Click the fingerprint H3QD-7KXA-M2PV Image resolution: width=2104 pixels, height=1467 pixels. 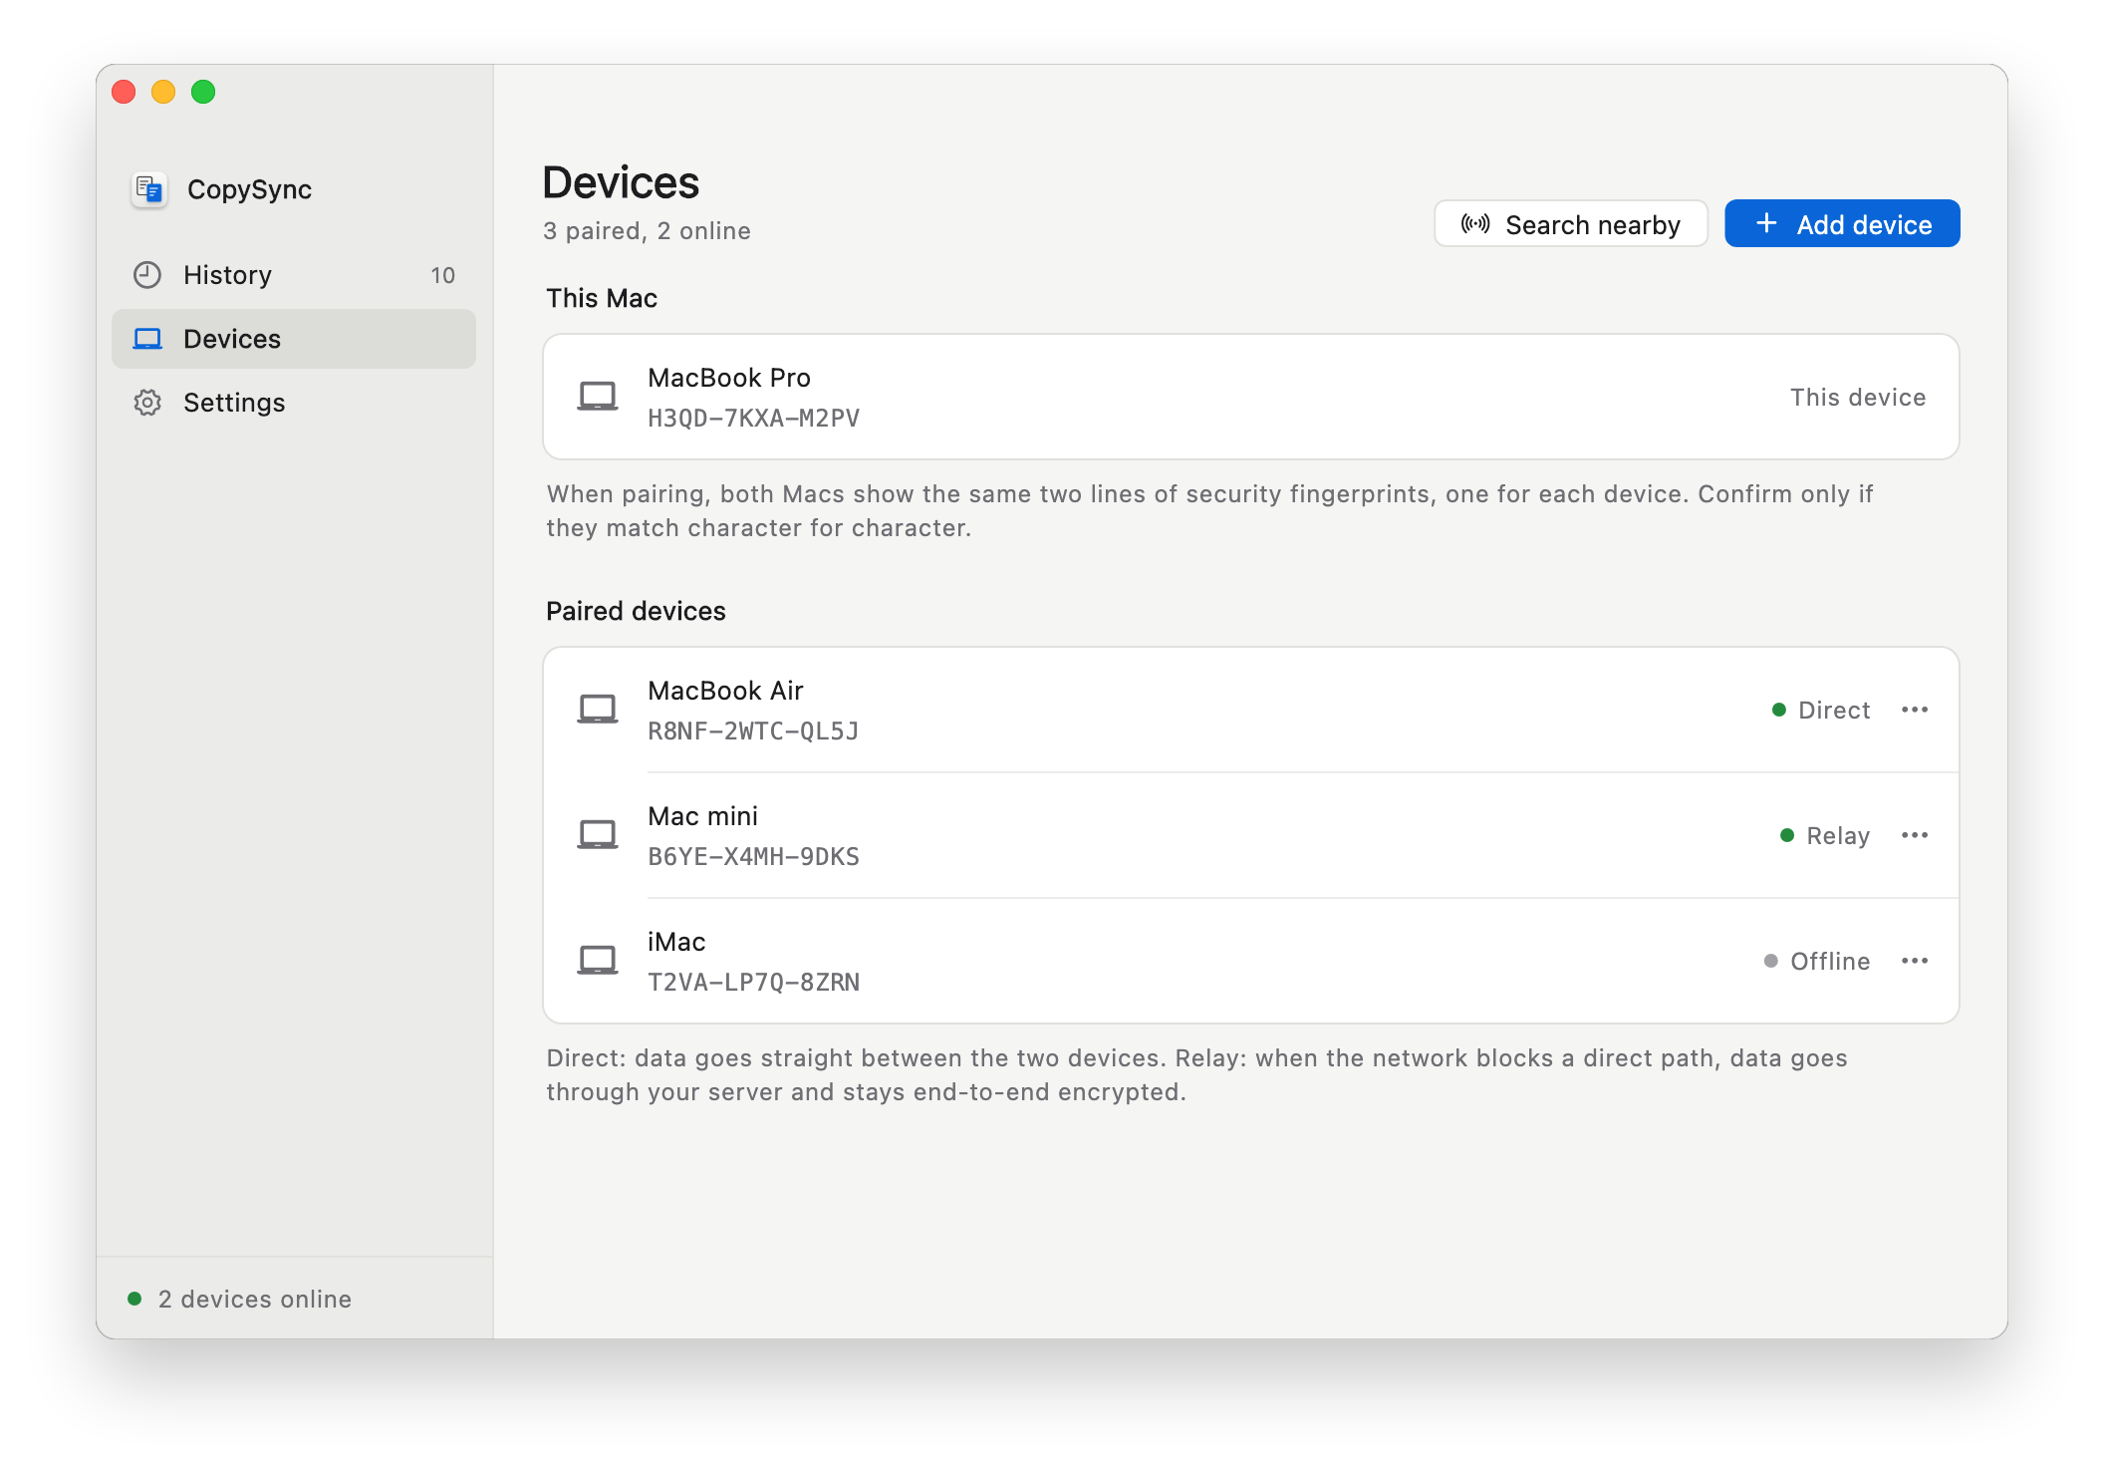click(753, 419)
